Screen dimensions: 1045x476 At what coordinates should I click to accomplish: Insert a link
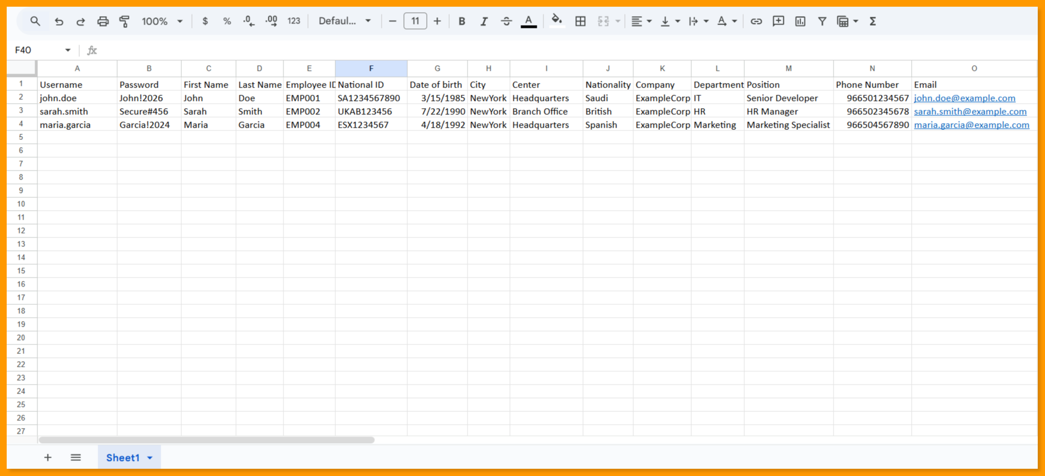click(x=756, y=21)
